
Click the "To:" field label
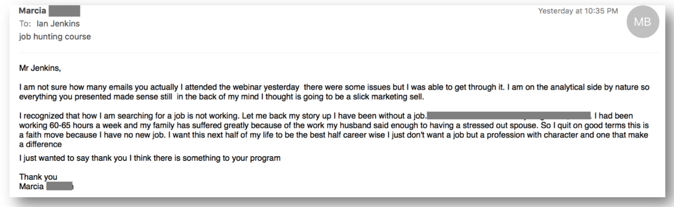click(x=25, y=24)
